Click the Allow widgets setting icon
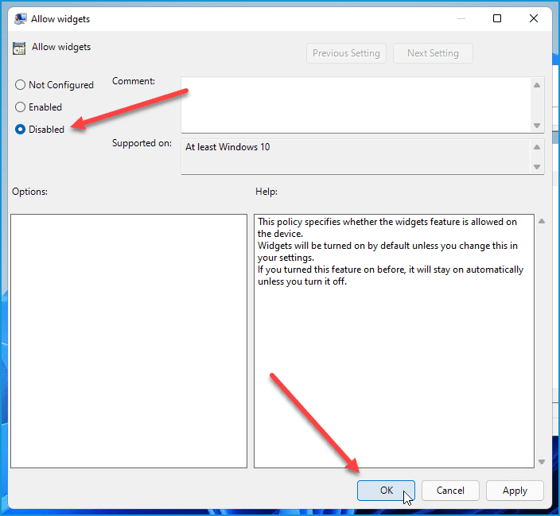 (19, 48)
